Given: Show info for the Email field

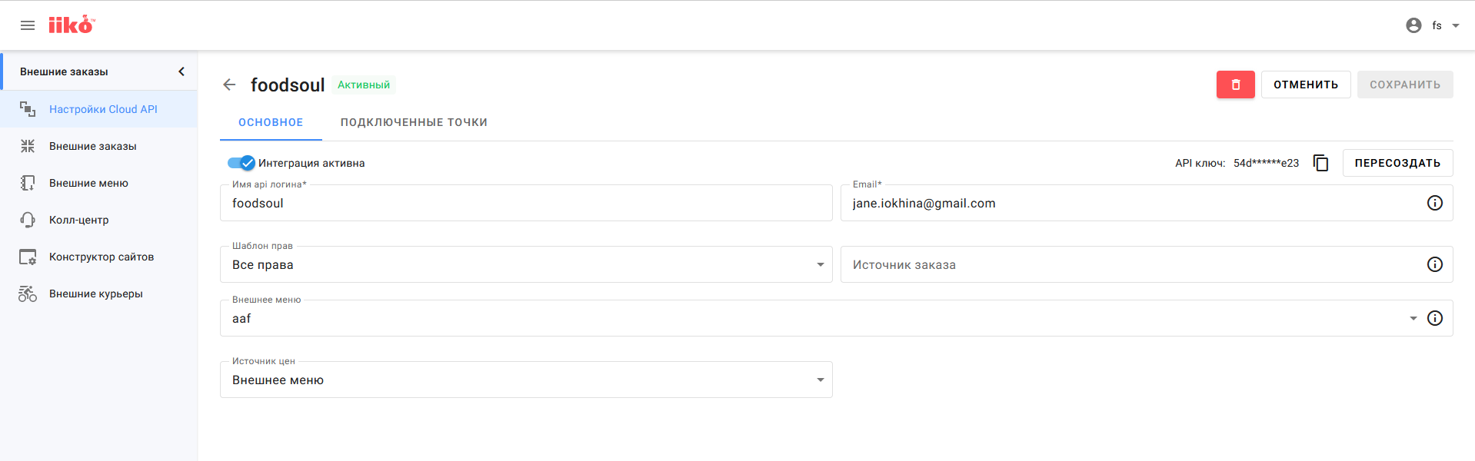Looking at the screenshot, I should tap(1434, 203).
